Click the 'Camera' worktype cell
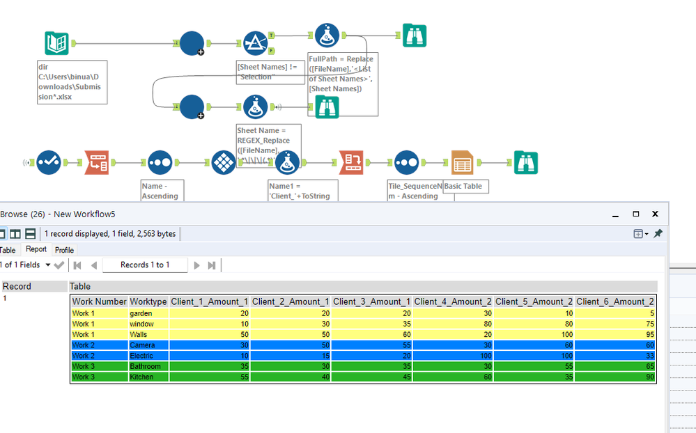 148,345
